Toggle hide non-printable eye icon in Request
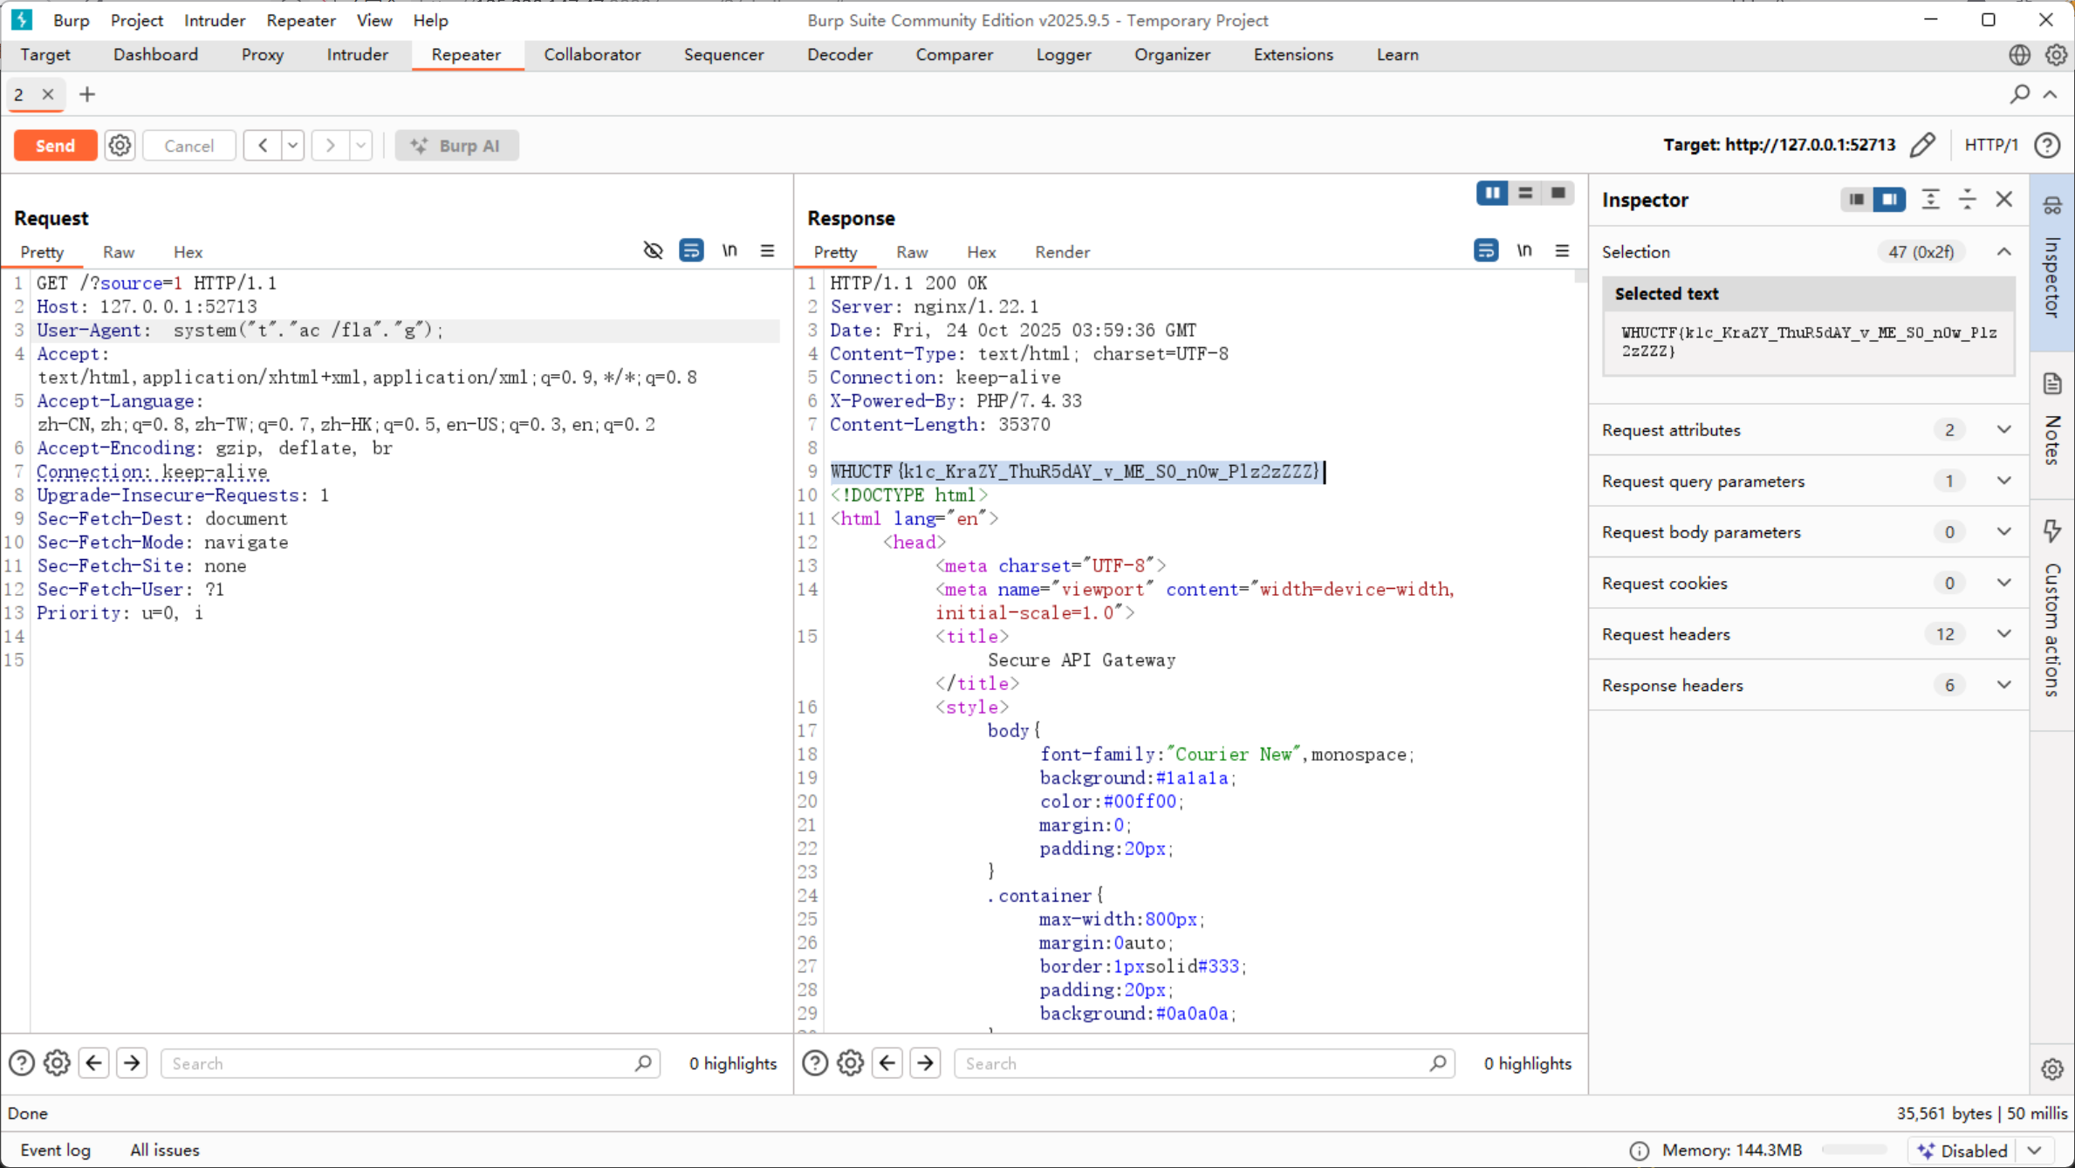The image size is (2075, 1168). pyautogui.click(x=653, y=251)
